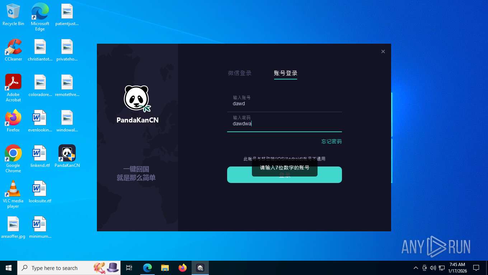Screen dimensions: 488x275
Task: Open the PandaKanCN desktop shortcut
Action: [67, 156]
